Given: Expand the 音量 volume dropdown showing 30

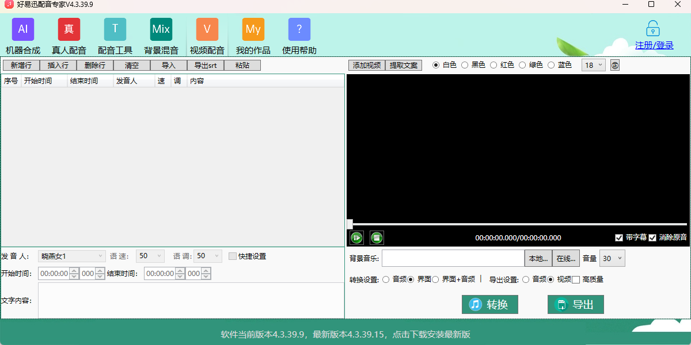Looking at the screenshot, I should pos(612,258).
